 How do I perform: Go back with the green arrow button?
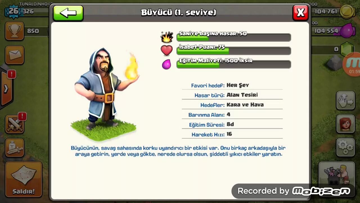[x=68, y=13]
